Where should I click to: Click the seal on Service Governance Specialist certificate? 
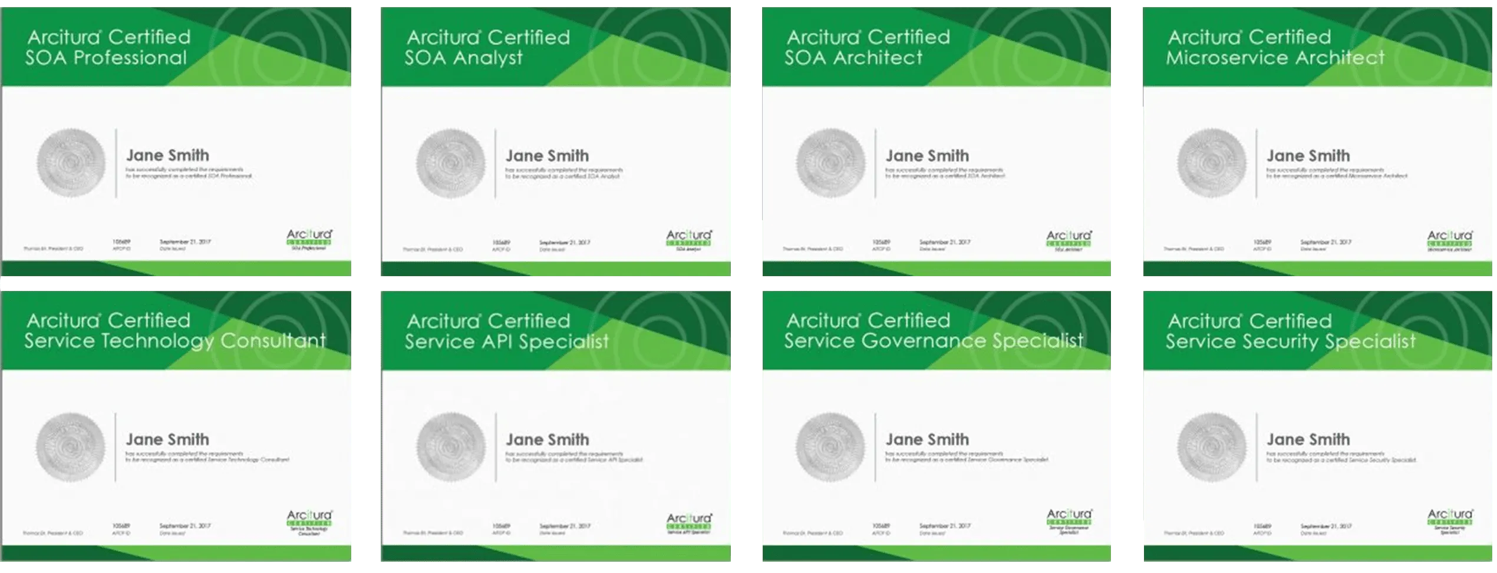point(831,447)
